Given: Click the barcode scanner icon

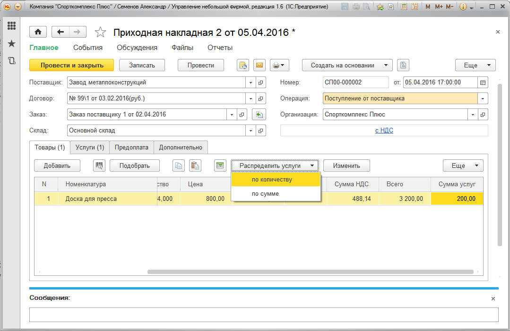Looking at the screenshot, I should click(99, 165).
